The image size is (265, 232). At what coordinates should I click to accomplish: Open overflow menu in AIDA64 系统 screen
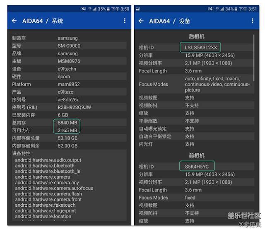tap(125, 21)
